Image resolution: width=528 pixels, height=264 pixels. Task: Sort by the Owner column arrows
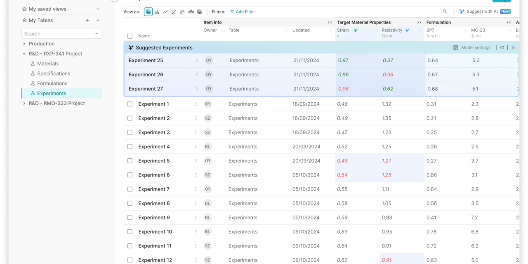pyautogui.click(x=223, y=30)
